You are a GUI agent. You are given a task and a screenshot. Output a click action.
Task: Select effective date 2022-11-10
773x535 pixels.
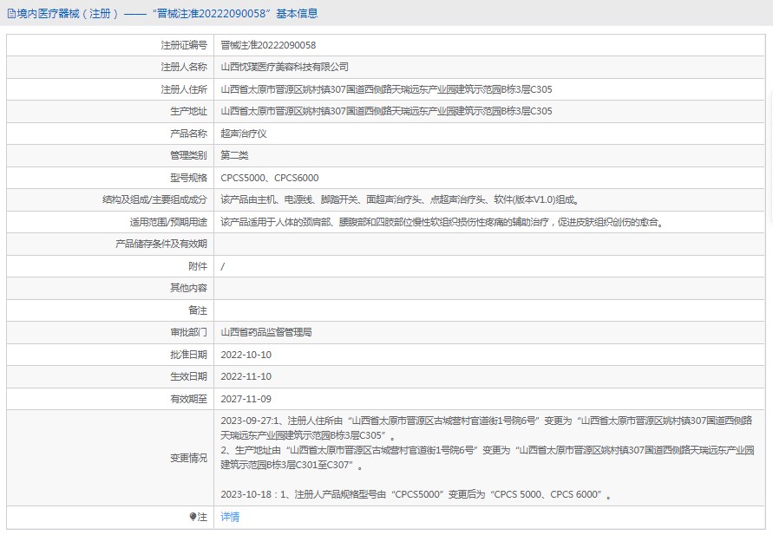click(246, 377)
